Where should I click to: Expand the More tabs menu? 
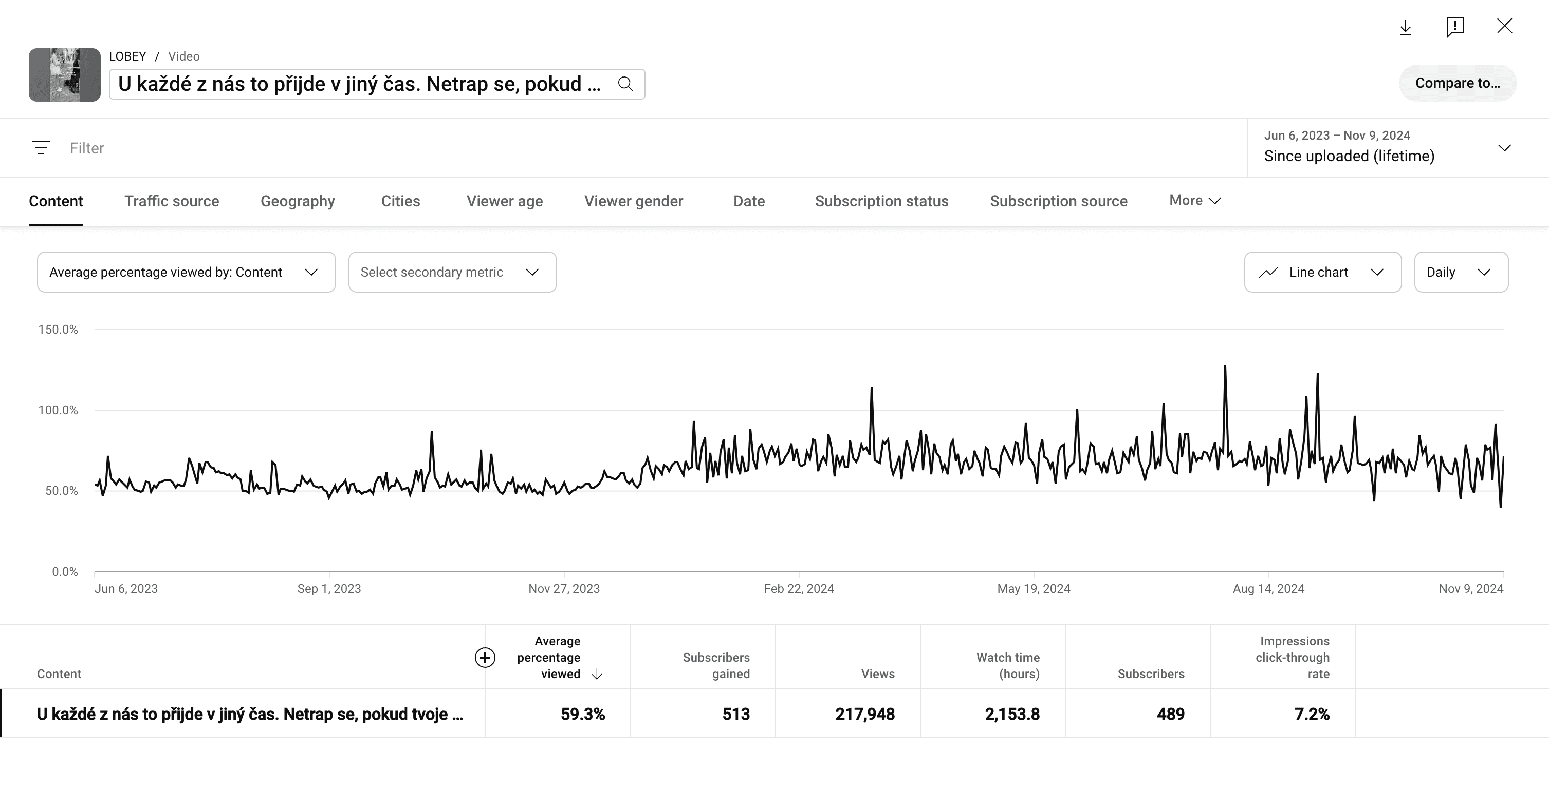[1194, 201]
